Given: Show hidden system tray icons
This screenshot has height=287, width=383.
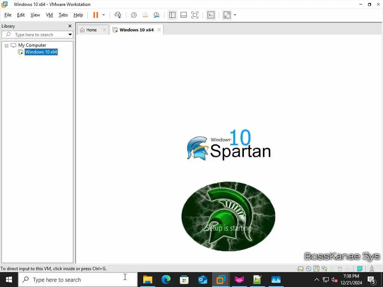Looking at the screenshot, I should pyautogui.click(x=316, y=280).
